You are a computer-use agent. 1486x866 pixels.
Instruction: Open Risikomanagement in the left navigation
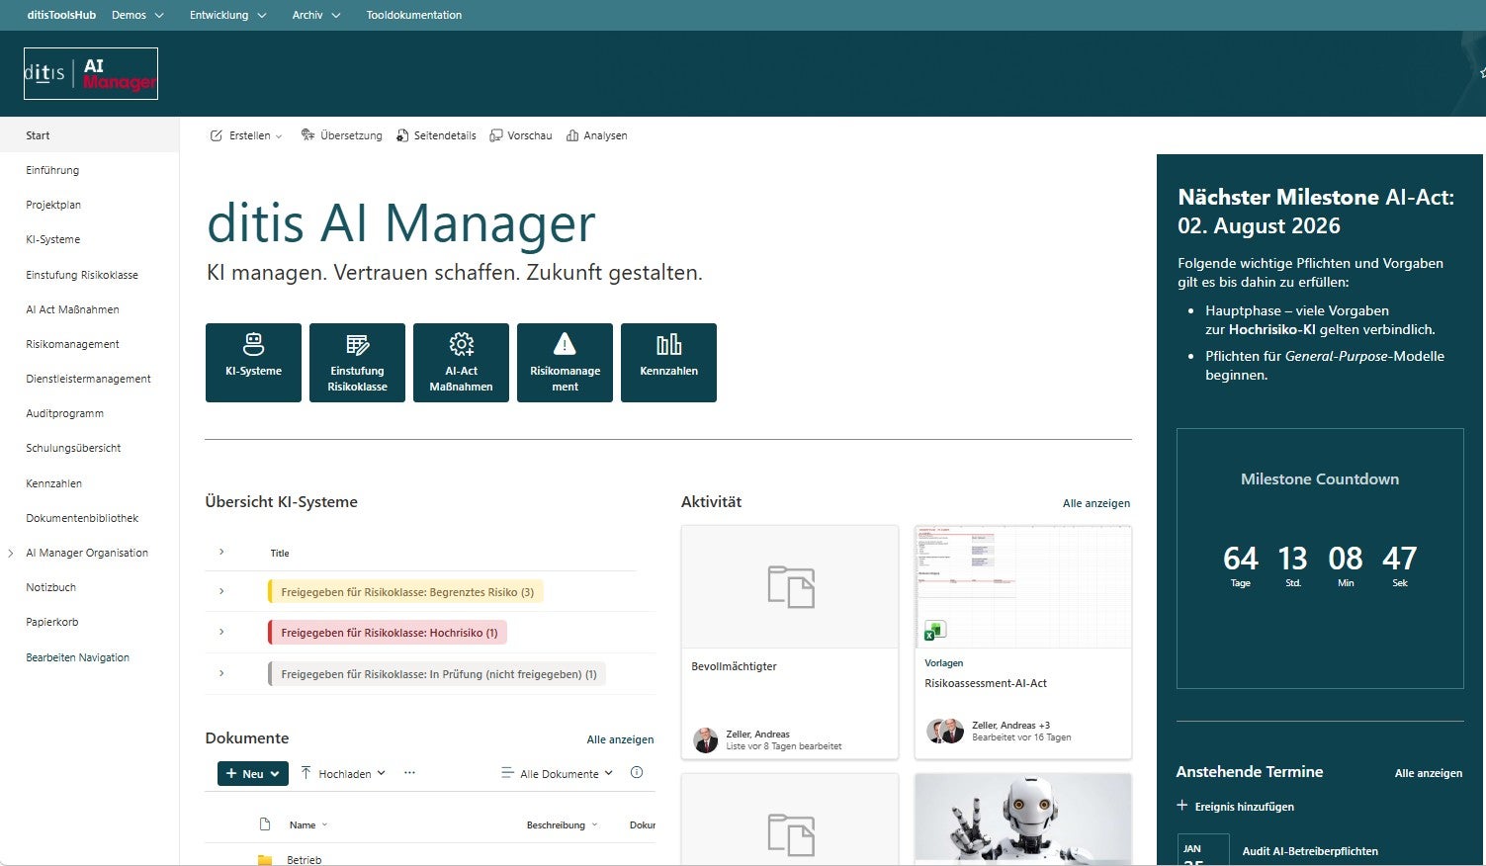tap(72, 344)
